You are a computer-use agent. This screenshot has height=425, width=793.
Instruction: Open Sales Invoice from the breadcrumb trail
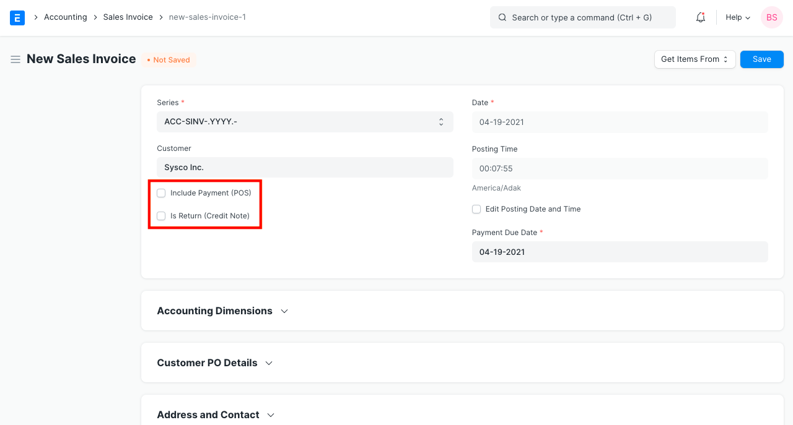click(128, 17)
